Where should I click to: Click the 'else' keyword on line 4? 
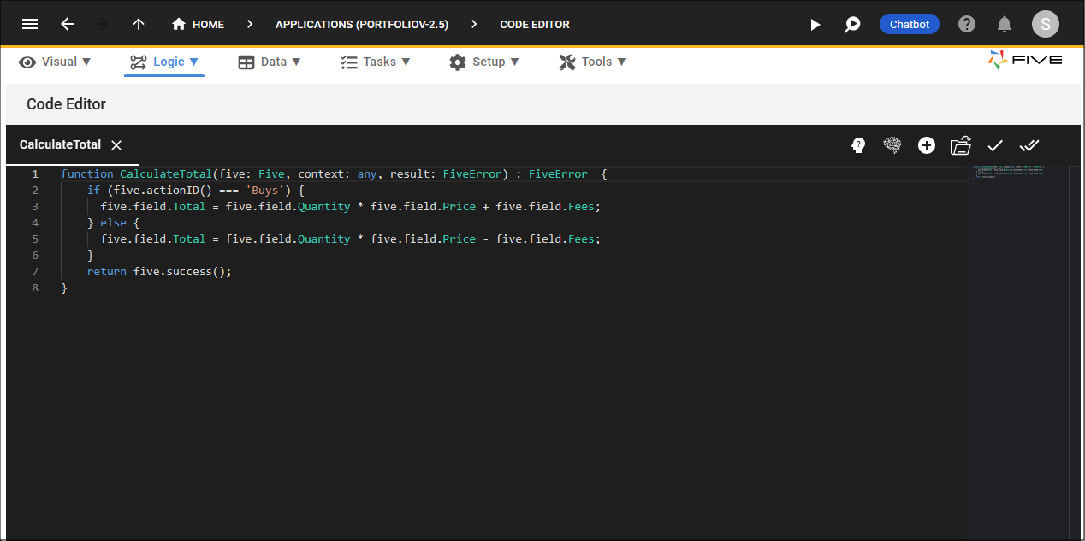114,223
